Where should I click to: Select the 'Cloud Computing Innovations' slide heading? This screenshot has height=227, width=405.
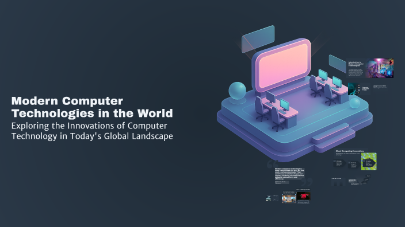click(x=350, y=151)
